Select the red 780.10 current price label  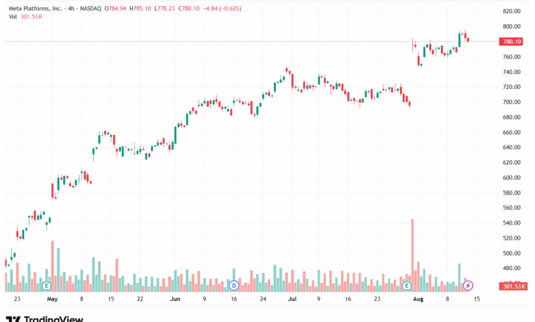[511, 42]
